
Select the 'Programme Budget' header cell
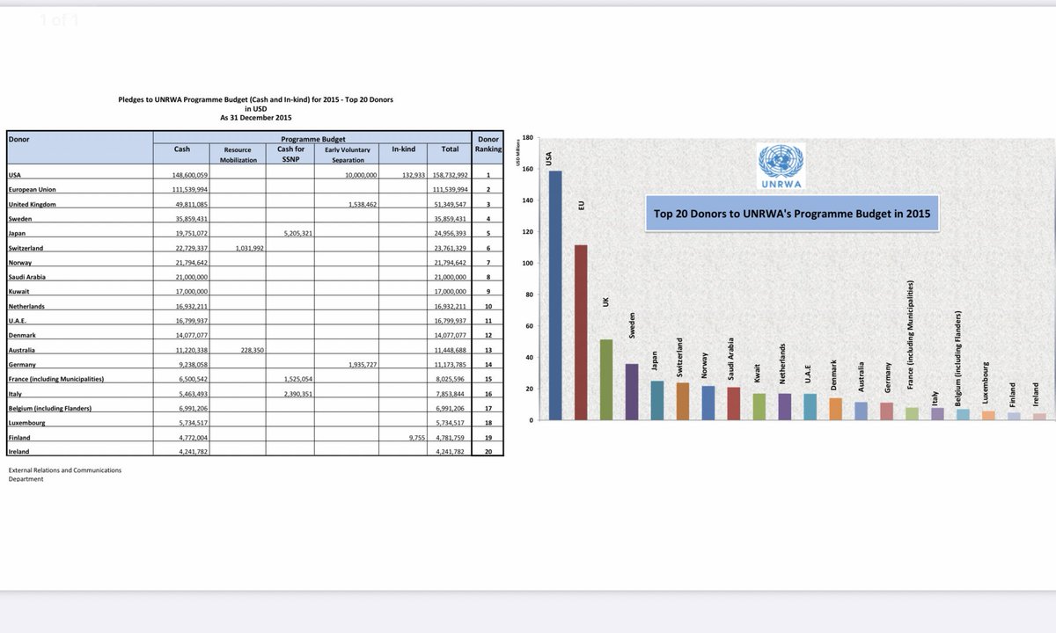312,139
